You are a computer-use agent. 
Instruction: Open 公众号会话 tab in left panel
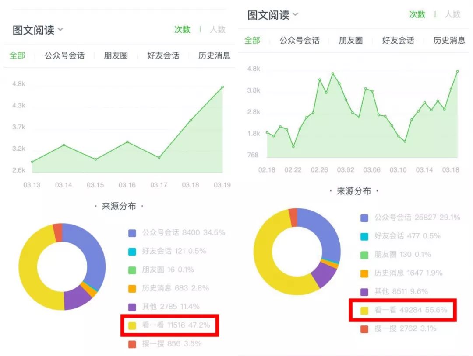(x=64, y=55)
